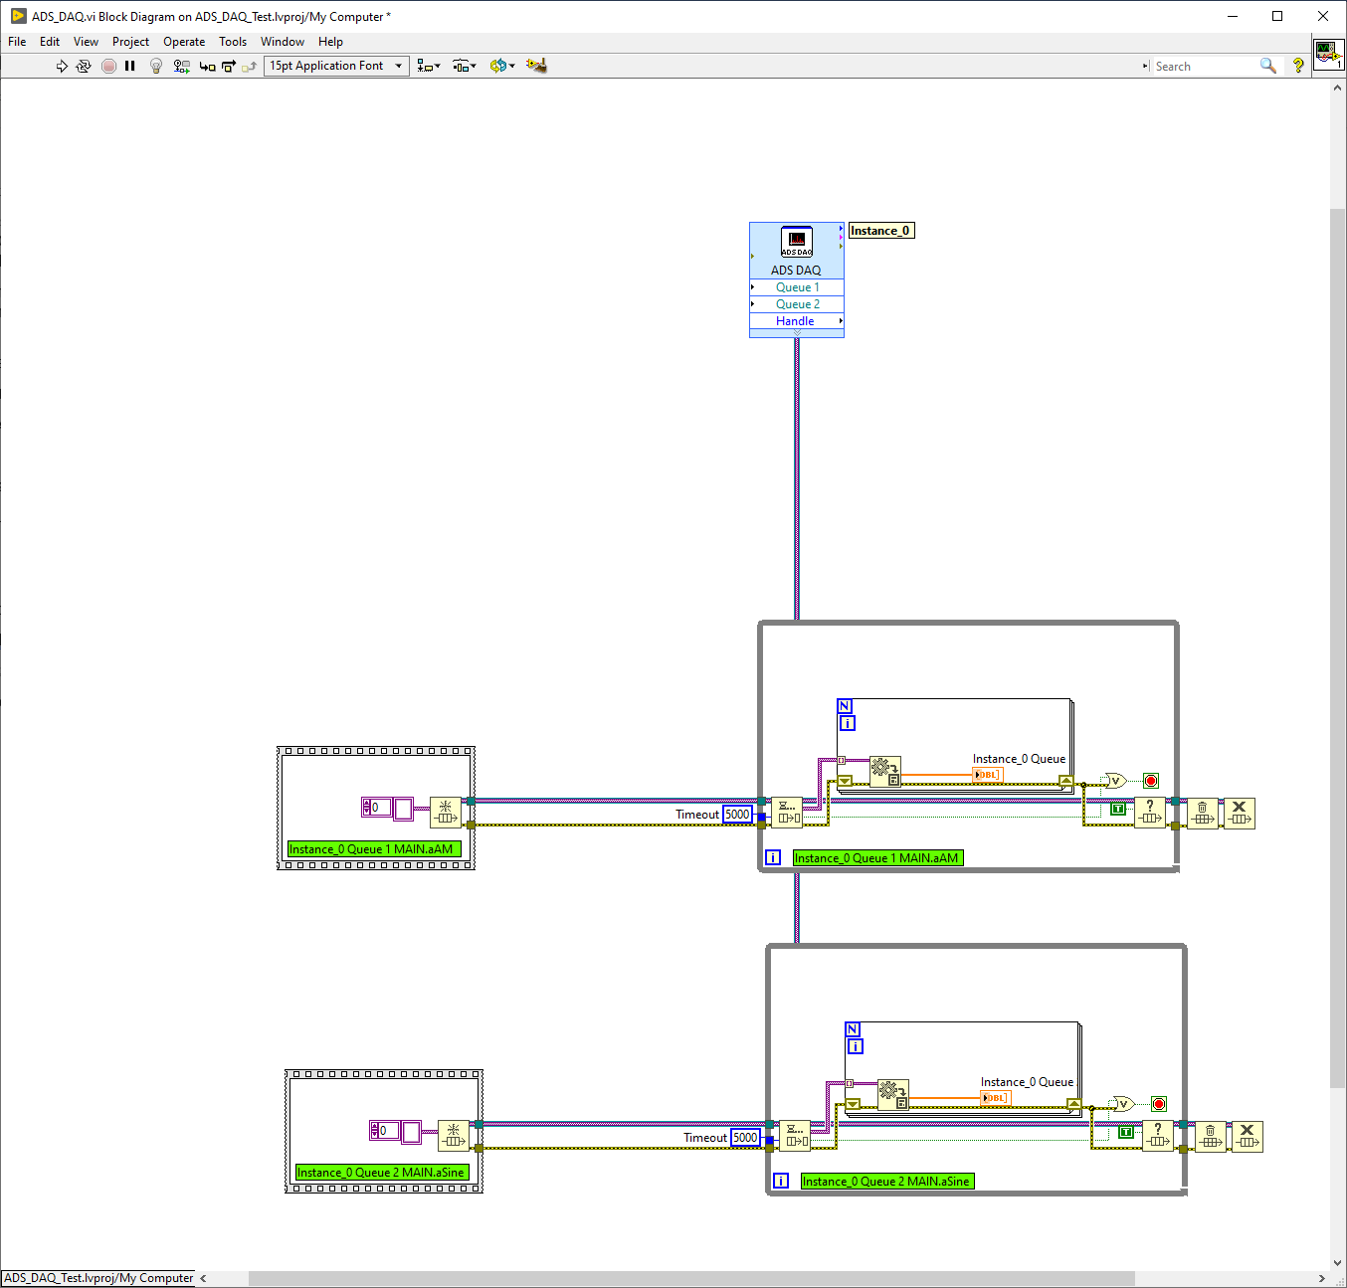This screenshot has width=1347, height=1288.
Task: Toggle Retain Wire Values button
Action: pyautogui.click(x=181, y=66)
